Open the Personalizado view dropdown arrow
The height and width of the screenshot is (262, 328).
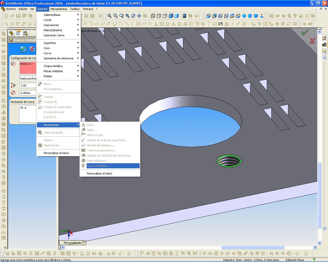pyautogui.click(x=84, y=243)
